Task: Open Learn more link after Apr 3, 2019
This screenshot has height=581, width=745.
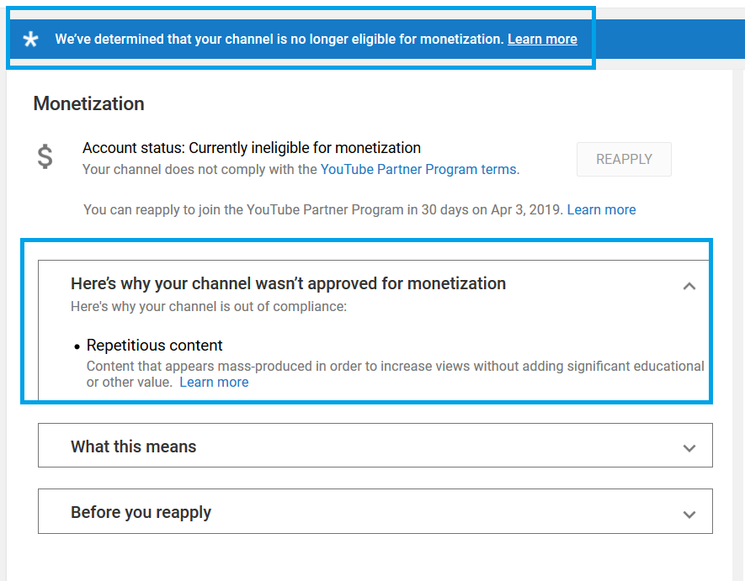Action: click(x=601, y=209)
